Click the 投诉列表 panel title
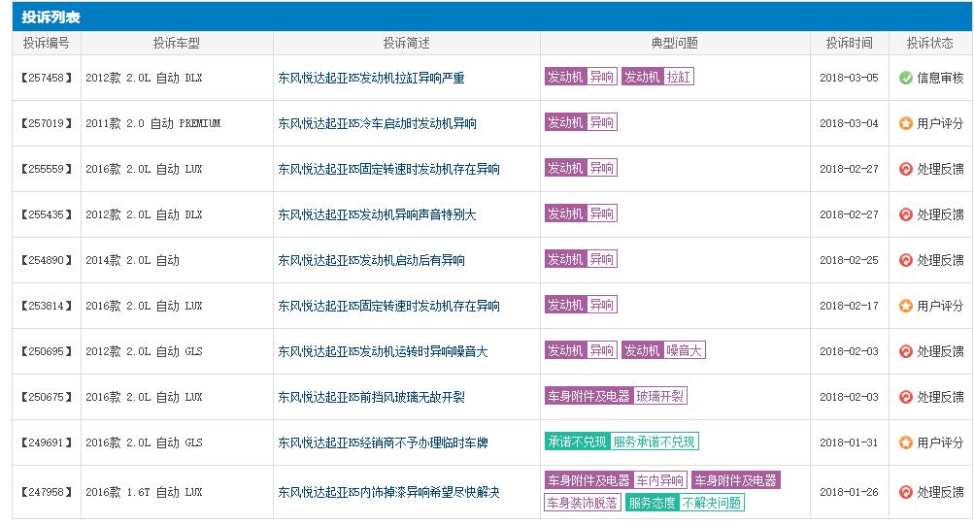Viewport: 974px width, 524px height. 50,16
